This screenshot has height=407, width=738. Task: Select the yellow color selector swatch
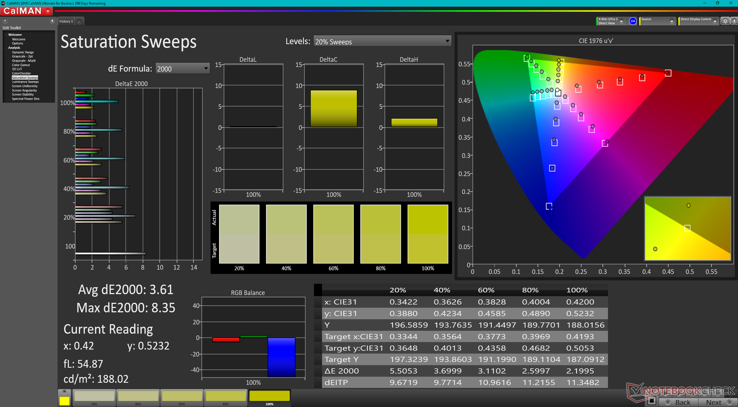tap(65, 401)
